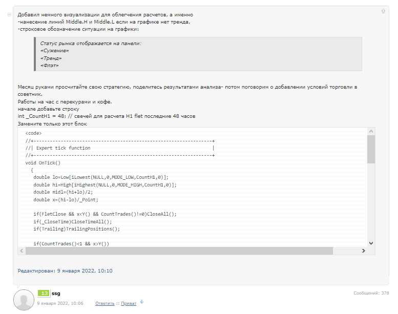Screen dimensions: 398x314
Task: Click the up-arrow icon at post top-right
Action: 383,11
